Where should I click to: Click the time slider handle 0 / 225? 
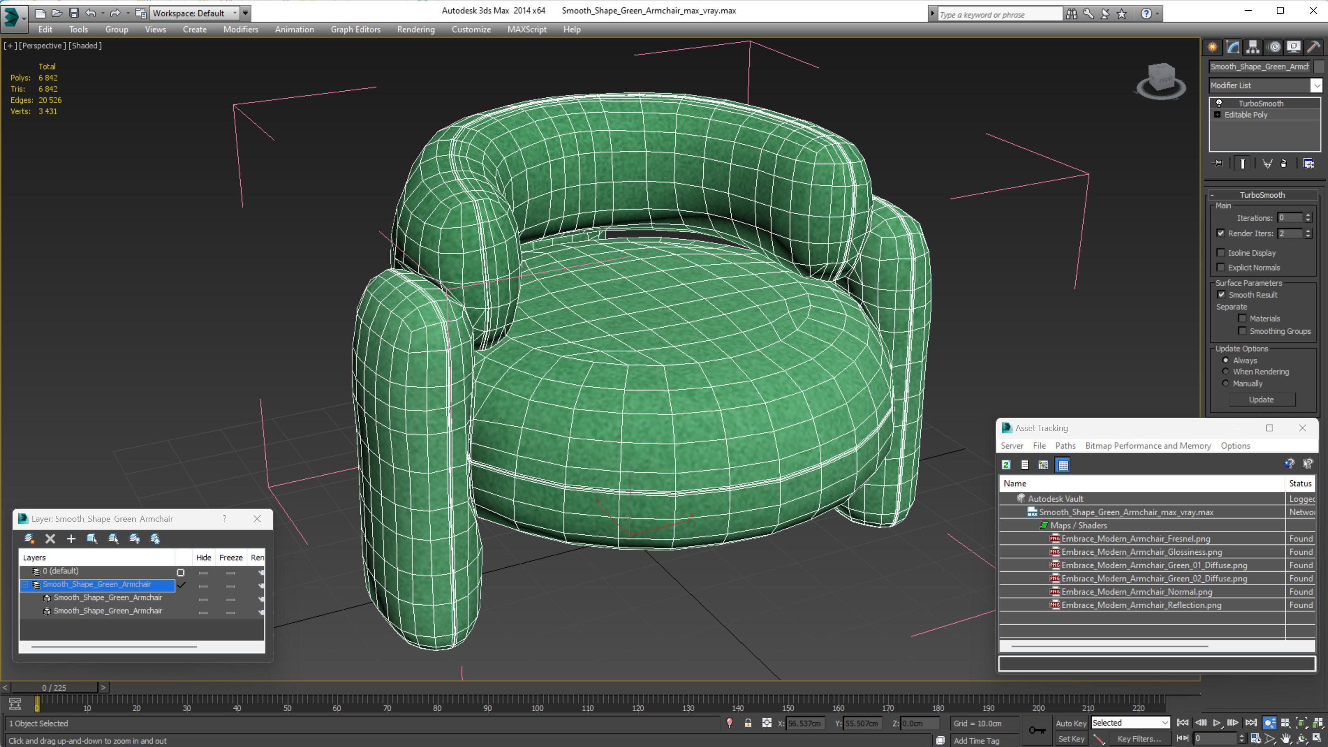pos(54,687)
